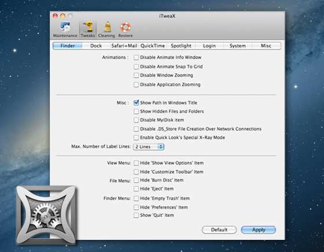Click the Apply button
Viewport: 324px width, 252px height.
coord(258,229)
